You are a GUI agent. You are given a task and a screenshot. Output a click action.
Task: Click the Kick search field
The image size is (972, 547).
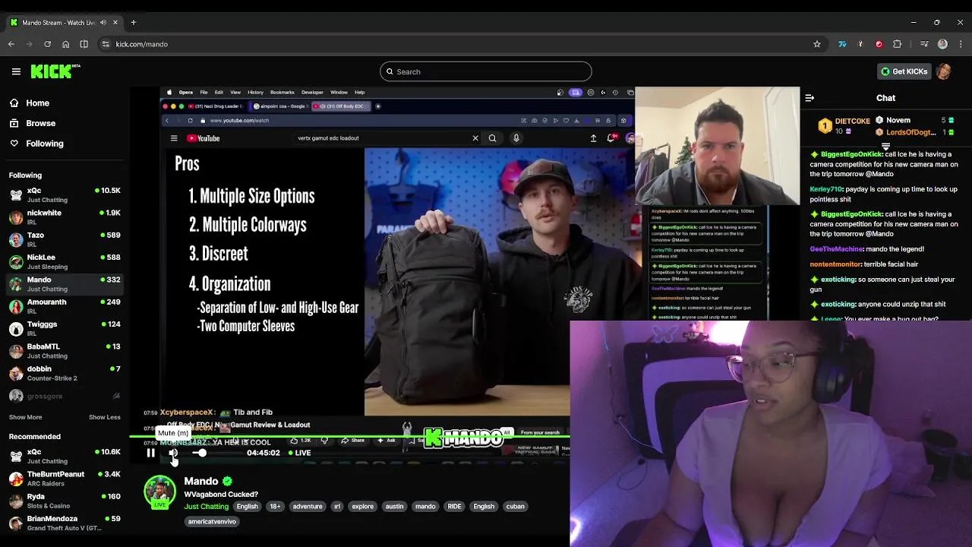pos(486,71)
